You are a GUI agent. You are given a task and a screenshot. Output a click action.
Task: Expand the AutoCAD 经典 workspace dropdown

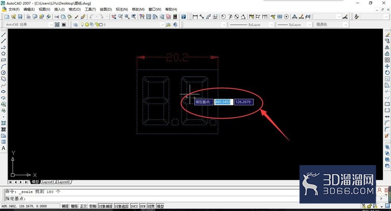pyautogui.click(x=29, y=25)
